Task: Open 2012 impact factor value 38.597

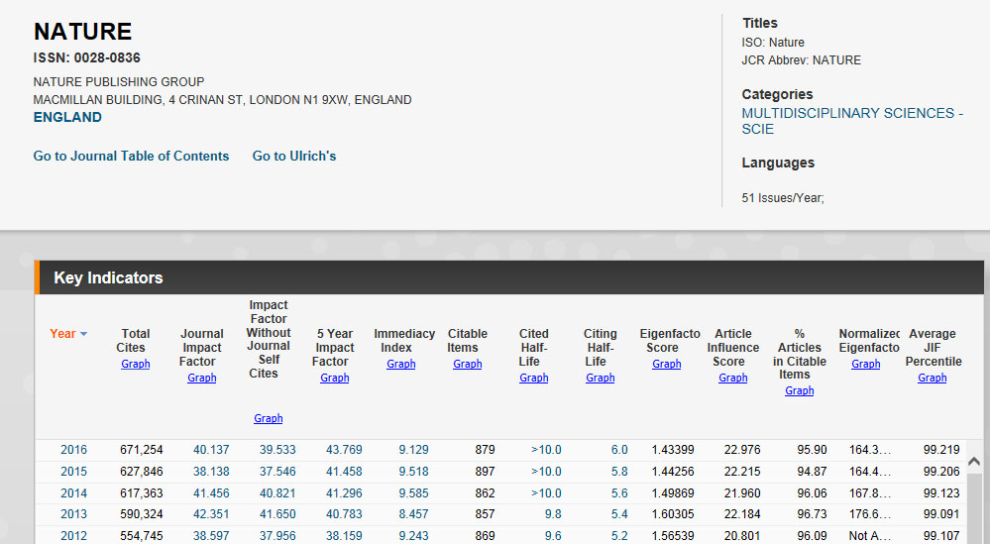Action: tap(211, 536)
